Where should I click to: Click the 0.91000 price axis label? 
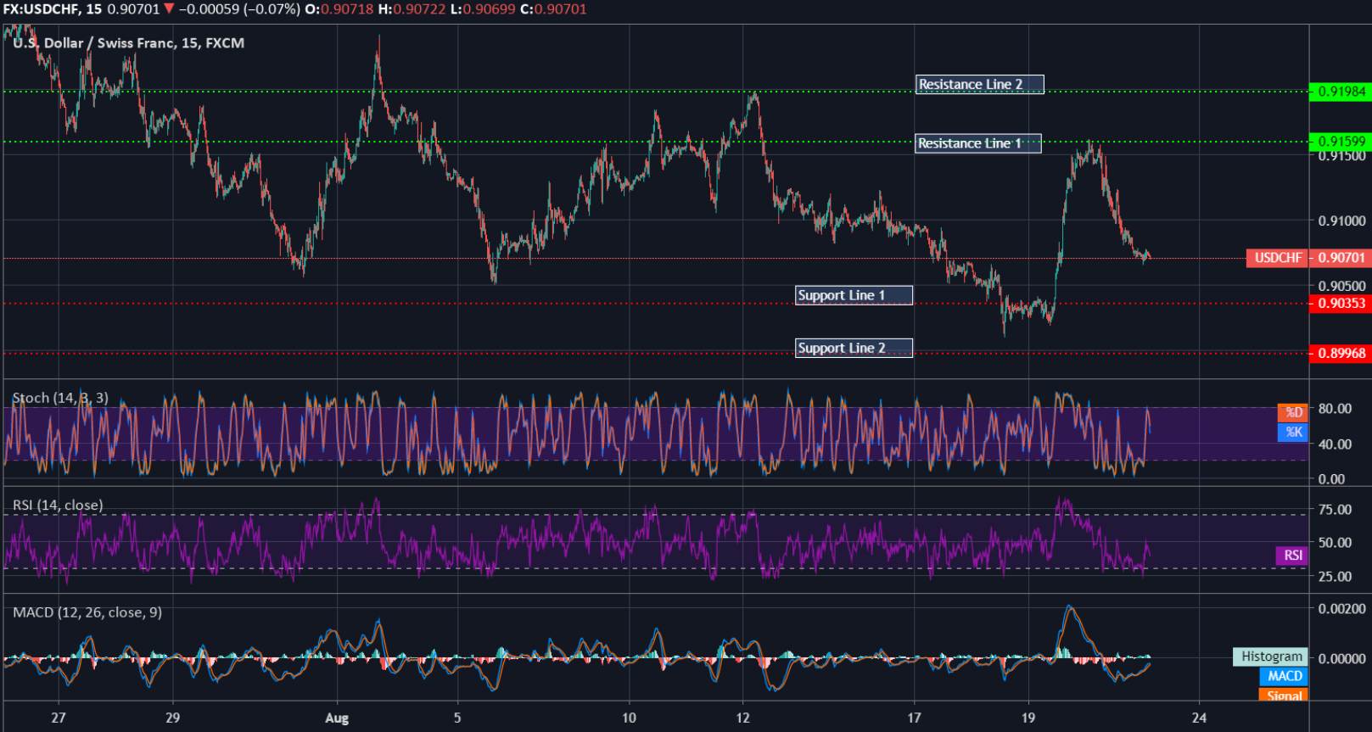[1341, 221]
